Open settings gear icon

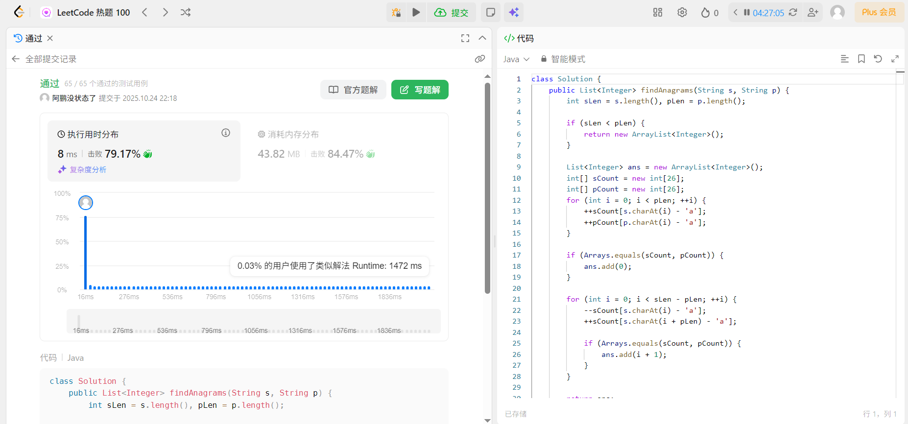click(682, 12)
